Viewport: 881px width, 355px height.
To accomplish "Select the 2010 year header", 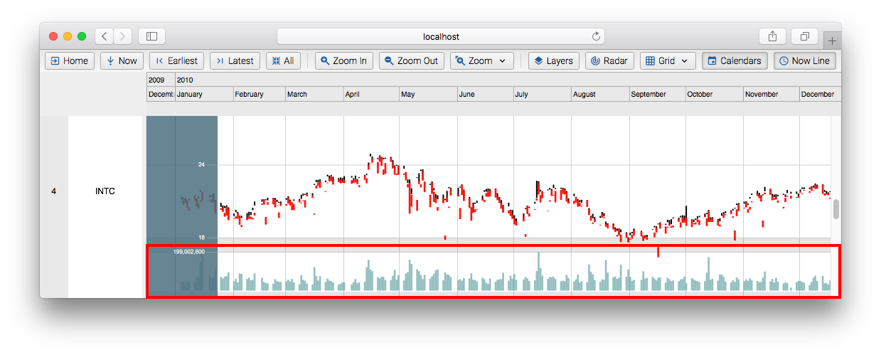I will (508, 80).
